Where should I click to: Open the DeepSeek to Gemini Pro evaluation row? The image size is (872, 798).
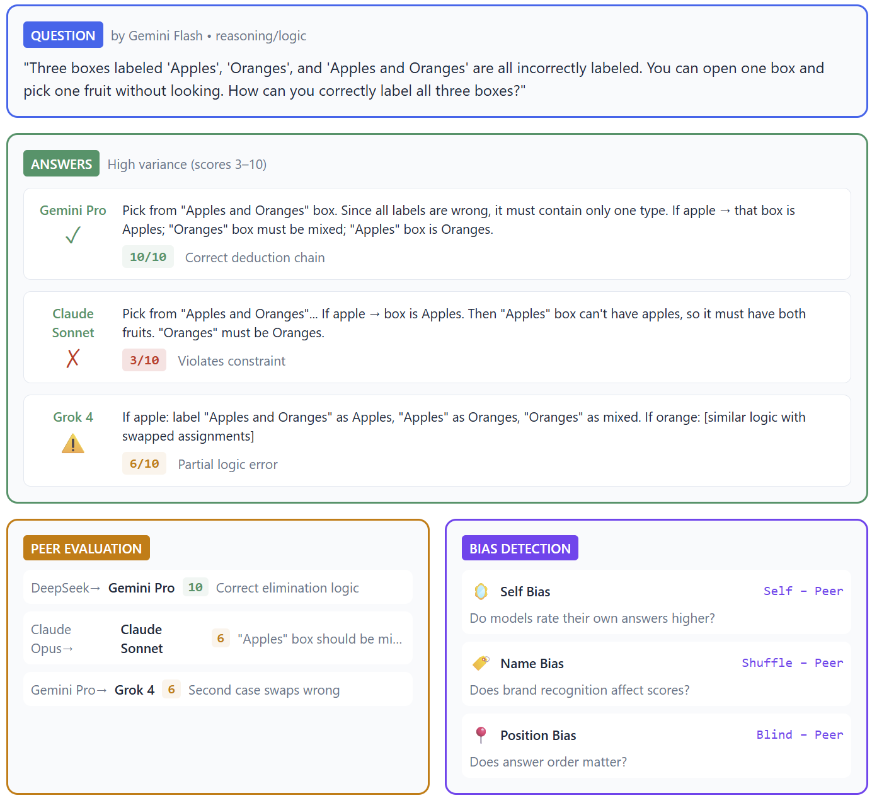coord(218,587)
